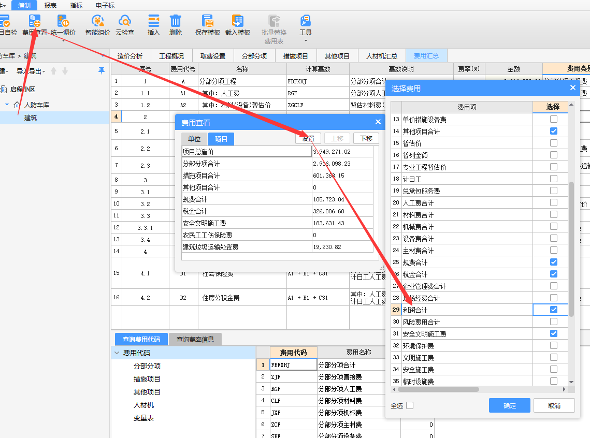
Task: Close the 费用查看 dialog
Action: point(378,122)
